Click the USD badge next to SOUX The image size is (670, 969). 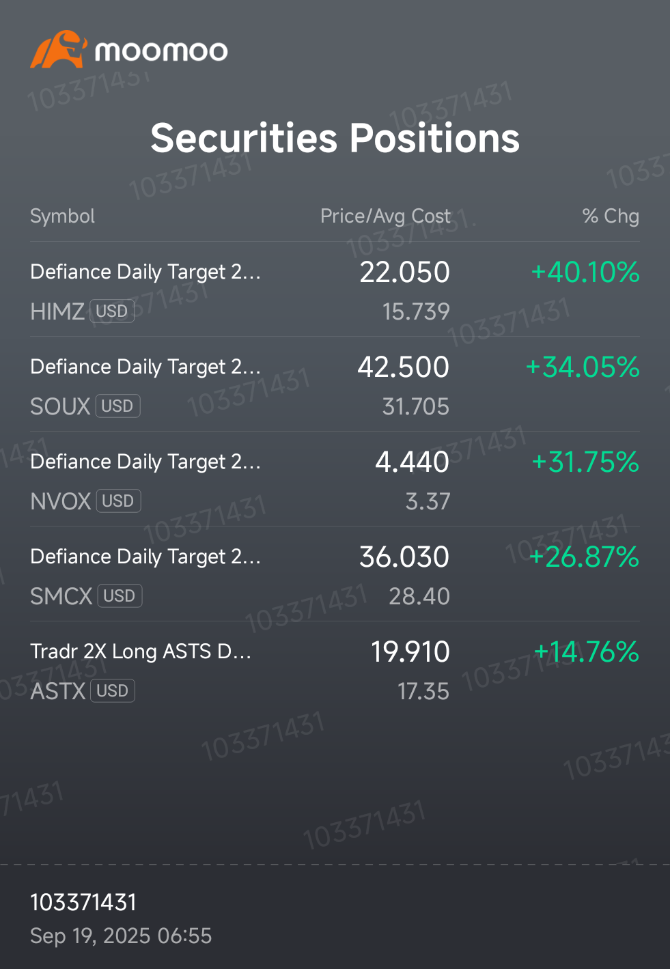[117, 406]
